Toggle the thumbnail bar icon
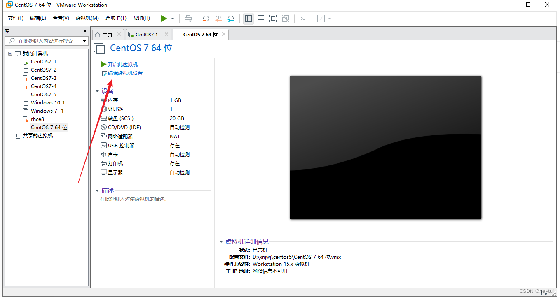 pos(260,19)
